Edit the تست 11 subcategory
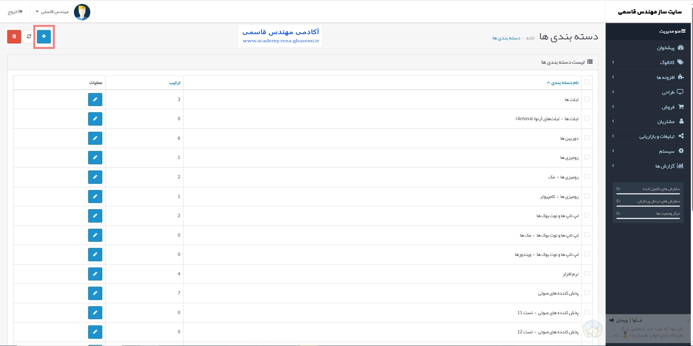 (95, 313)
